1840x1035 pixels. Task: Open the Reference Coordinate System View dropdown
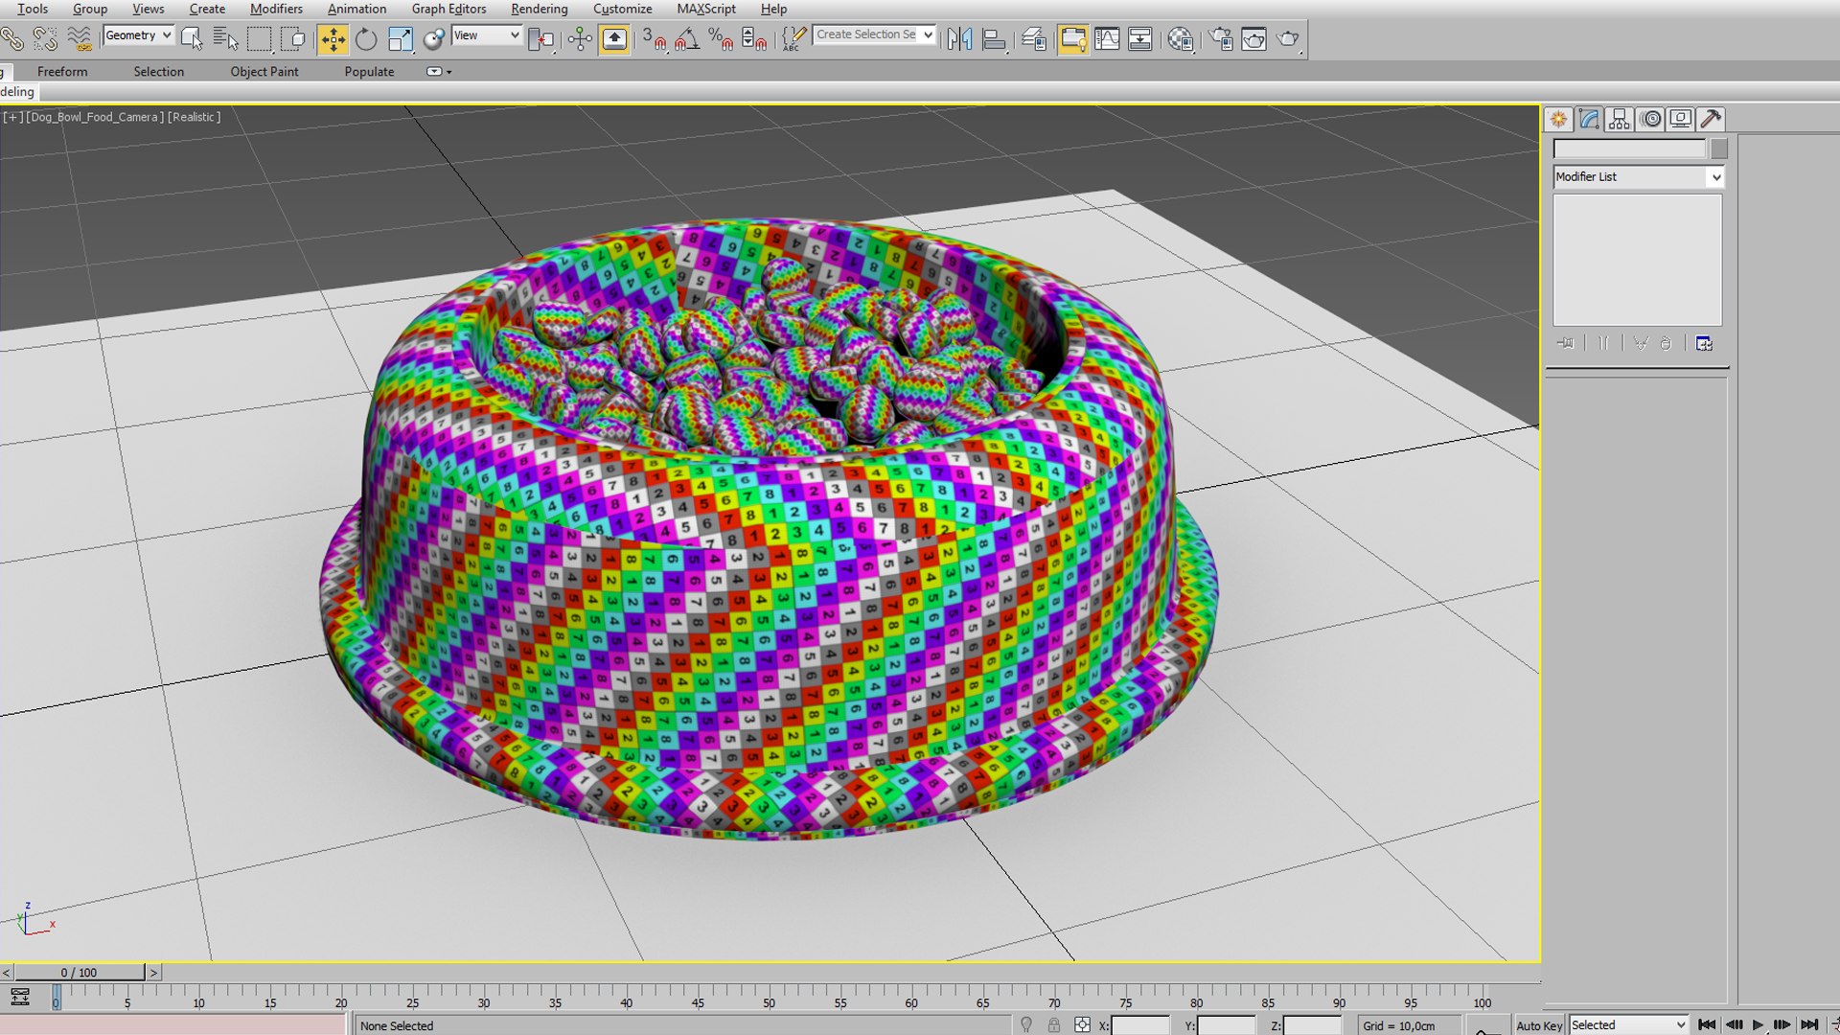pos(487,35)
